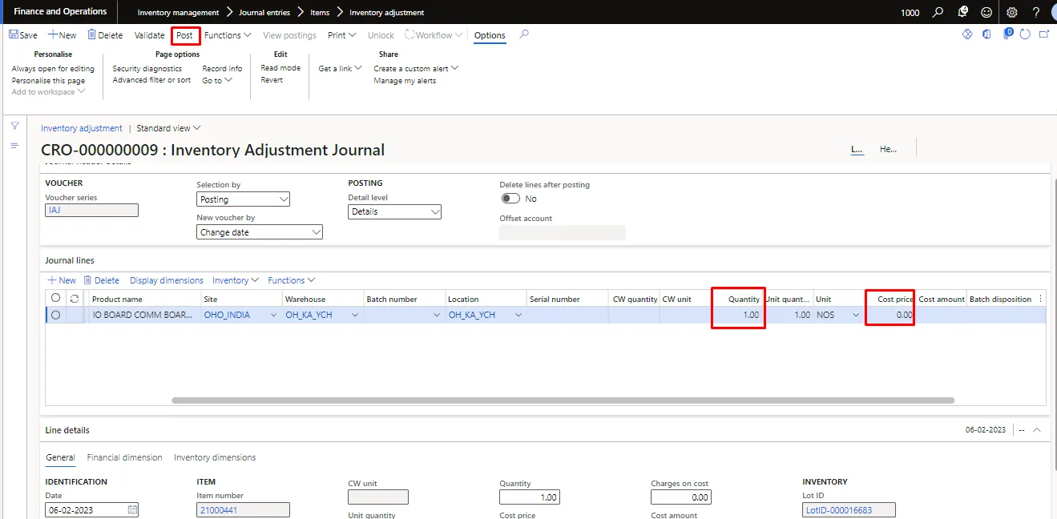Open the Help question mark icon
This screenshot has width=1057, height=519.
pyautogui.click(x=1036, y=12)
